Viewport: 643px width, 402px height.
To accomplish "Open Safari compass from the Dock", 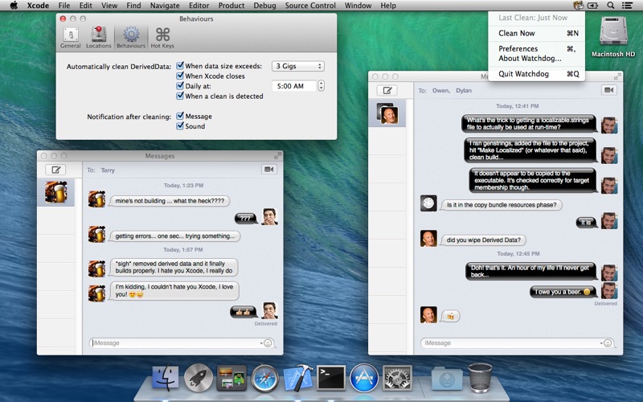I will point(265,378).
